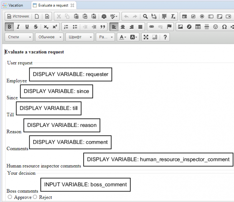Insert a numbered list
234x202 pixels.
coord(66,27)
